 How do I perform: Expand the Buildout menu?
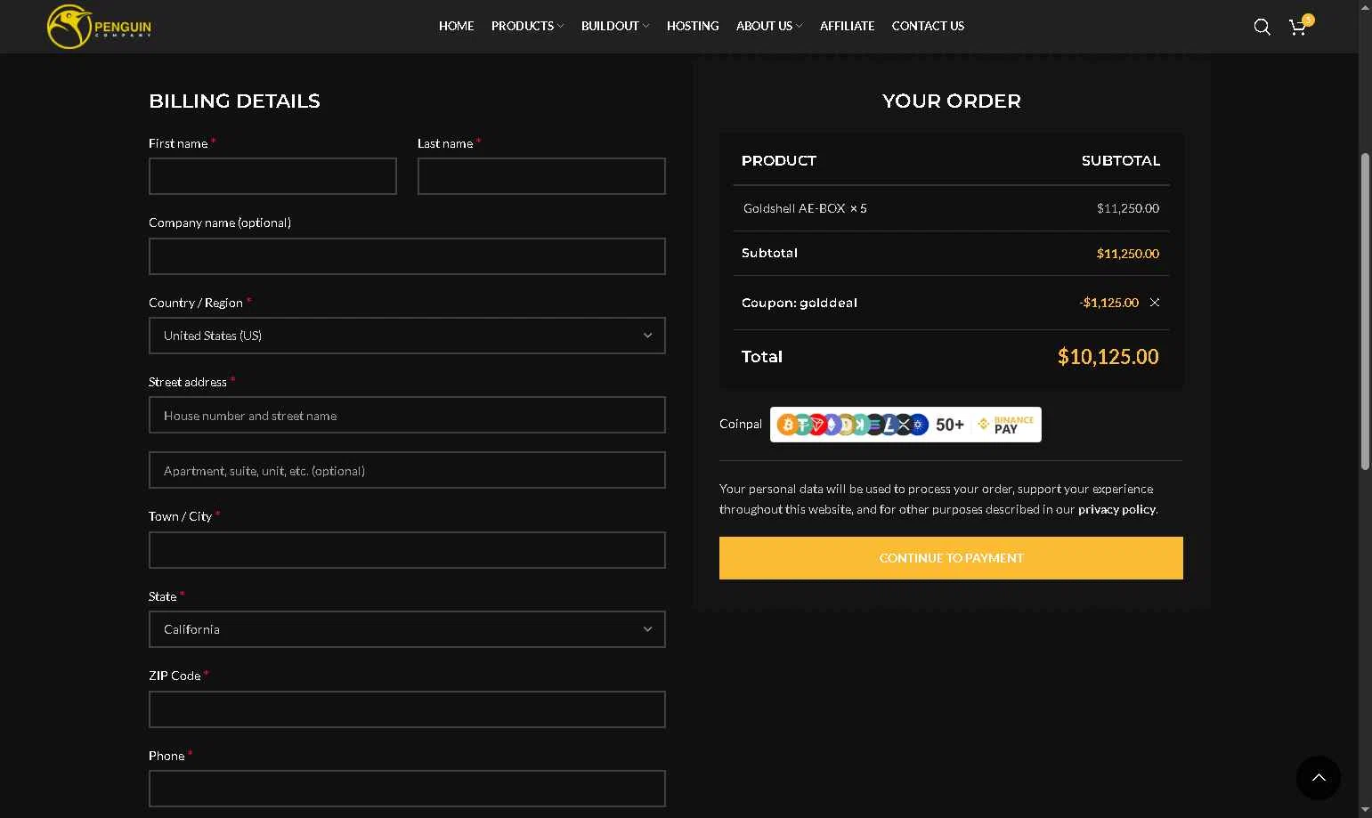point(615,26)
